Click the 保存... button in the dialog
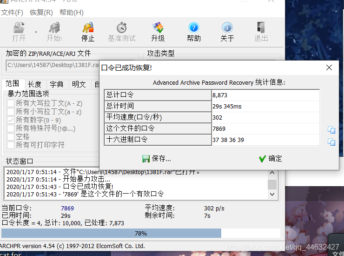The height and width of the screenshot is (256, 344). click(156, 158)
